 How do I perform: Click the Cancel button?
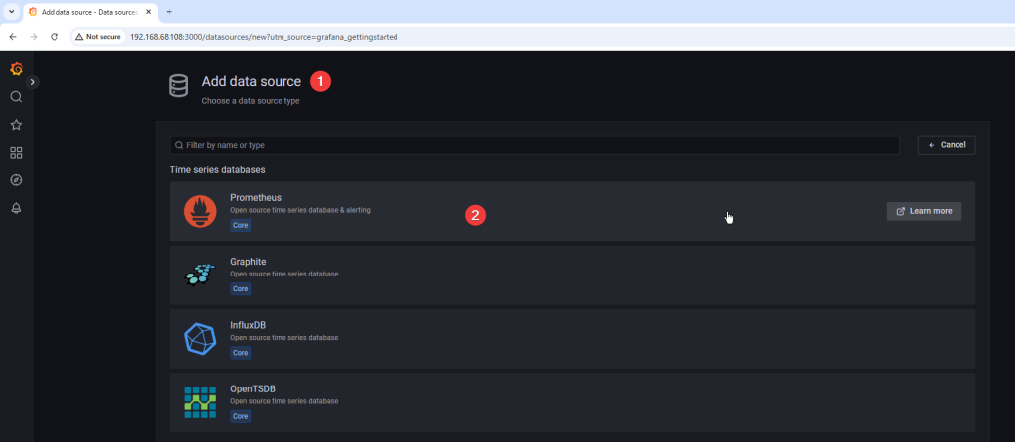pyautogui.click(x=947, y=145)
